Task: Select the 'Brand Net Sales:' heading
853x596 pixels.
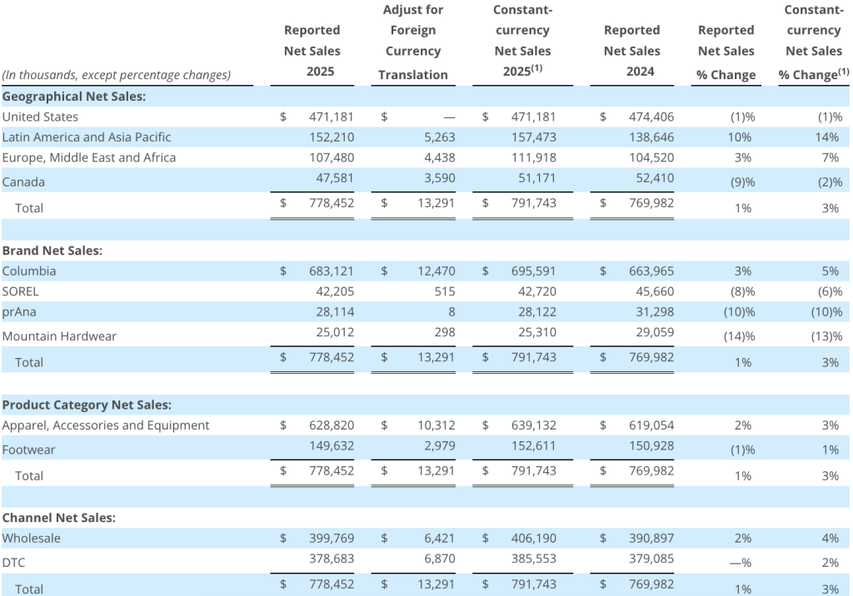Action: tap(52, 251)
